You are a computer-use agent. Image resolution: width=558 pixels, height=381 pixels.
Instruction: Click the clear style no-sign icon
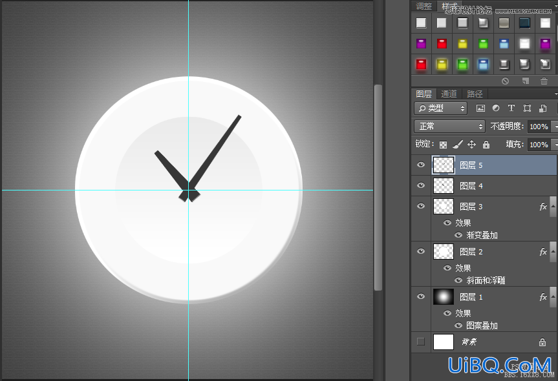pyautogui.click(x=505, y=81)
